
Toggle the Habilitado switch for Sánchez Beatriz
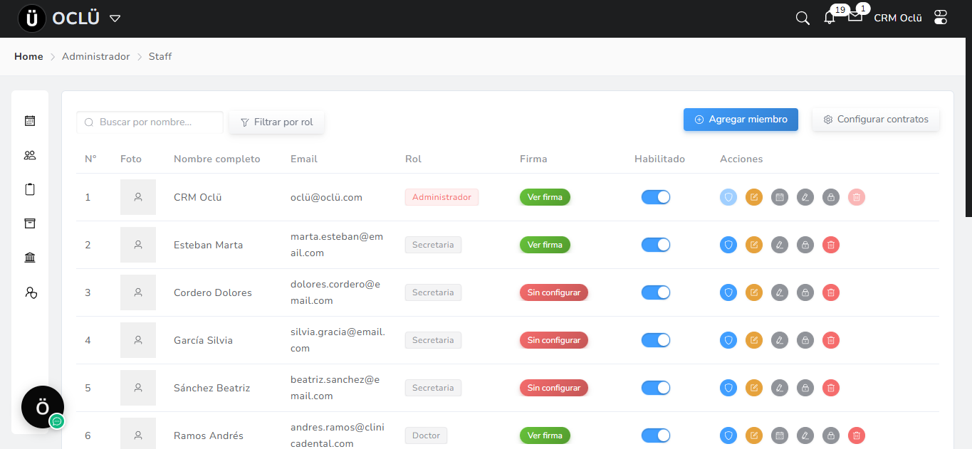tap(656, 388)
